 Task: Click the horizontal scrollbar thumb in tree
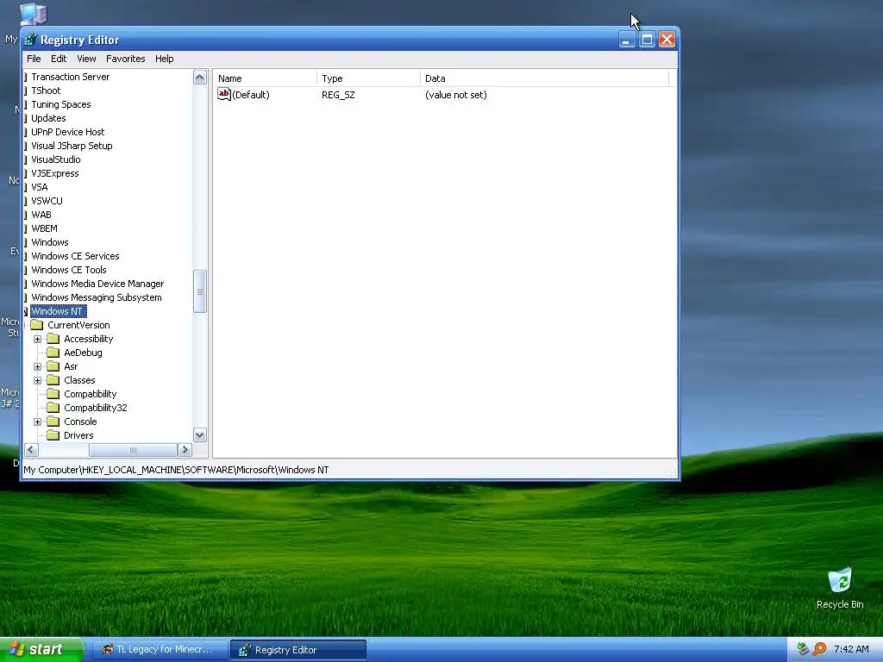tap(133, 450)
